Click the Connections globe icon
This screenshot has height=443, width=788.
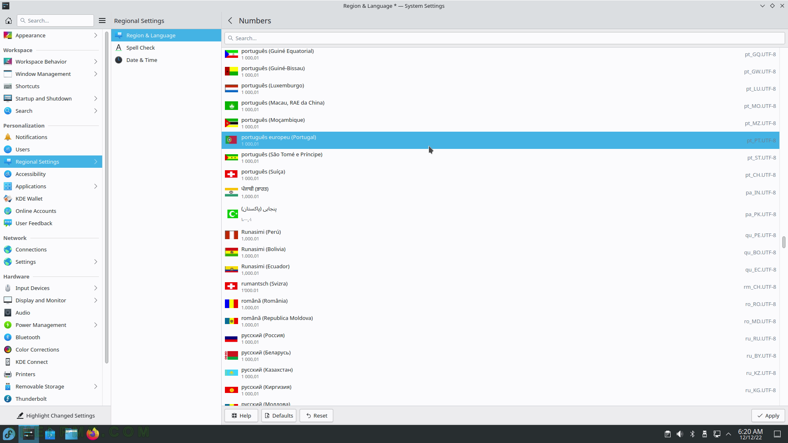pyautogui.click(x=8, y=249)
